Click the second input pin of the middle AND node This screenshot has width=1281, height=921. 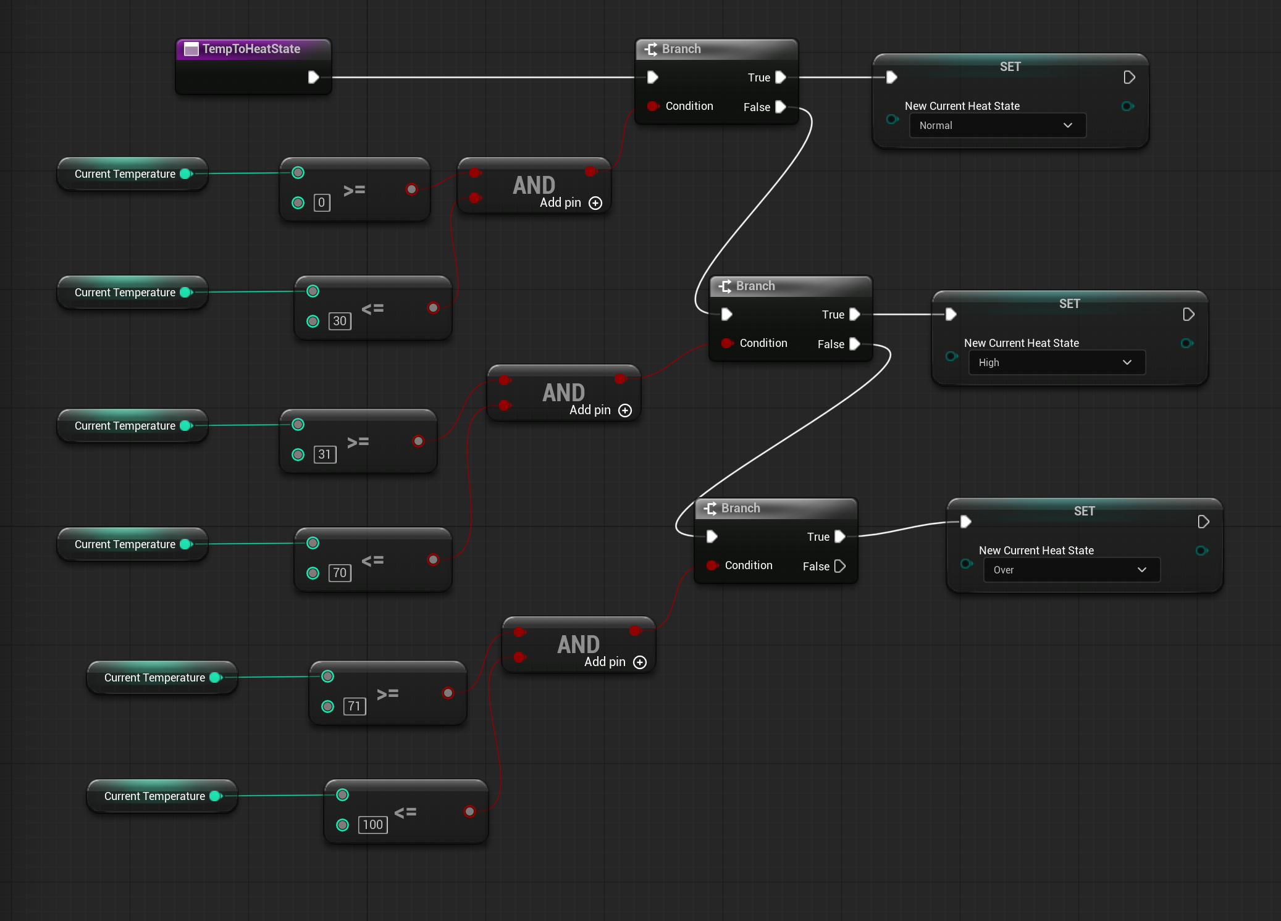tap(505, 406)
